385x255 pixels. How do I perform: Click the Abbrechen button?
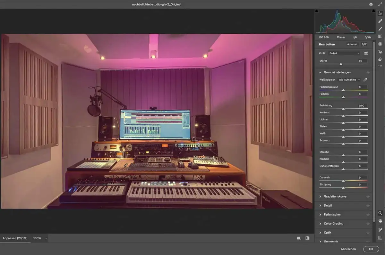[348, 249]
